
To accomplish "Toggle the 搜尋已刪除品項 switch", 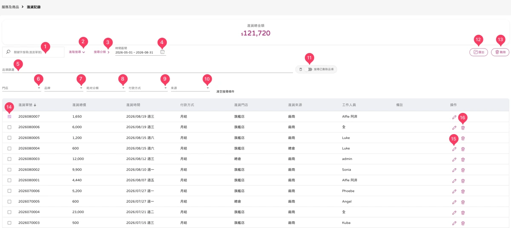I will tap(309, 69).
